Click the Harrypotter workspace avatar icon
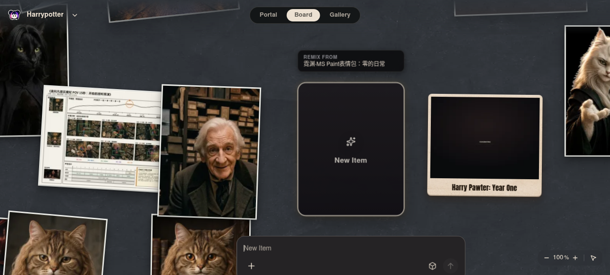 [14, 15]
